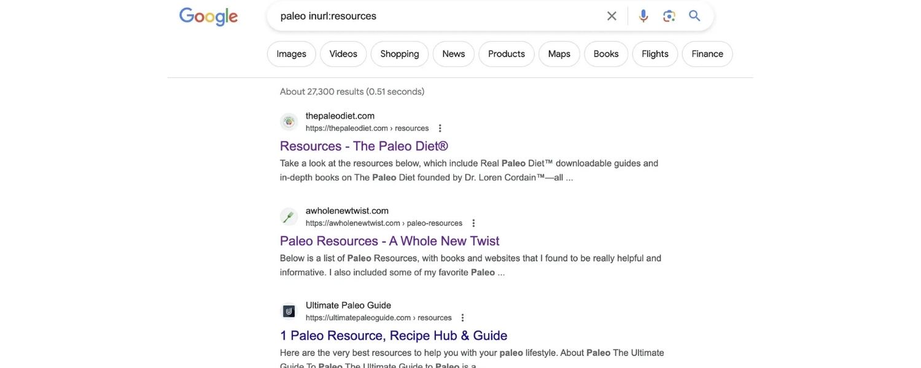
Task: Switch to the News tab
Action: (454, 52)
